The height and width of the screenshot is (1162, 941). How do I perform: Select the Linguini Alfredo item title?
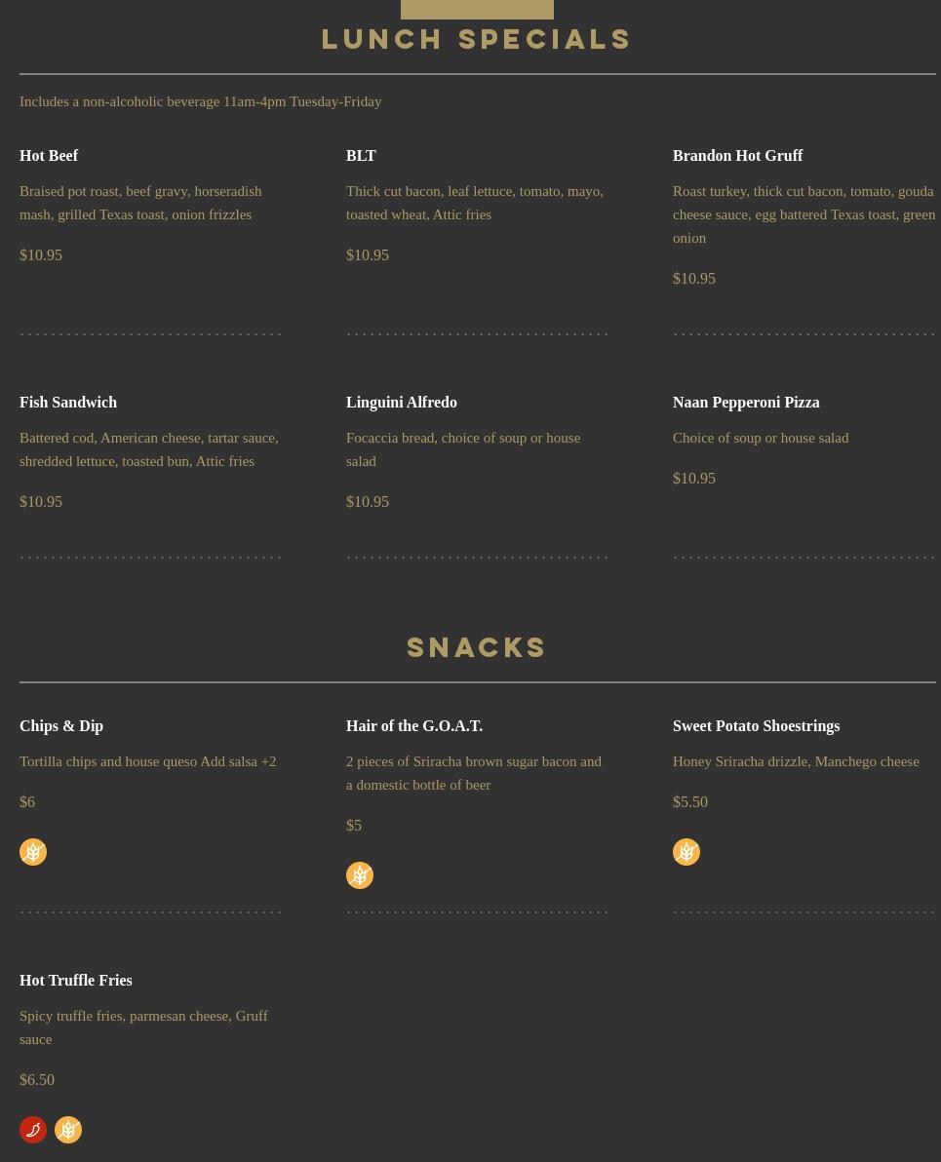coord(401,403)
